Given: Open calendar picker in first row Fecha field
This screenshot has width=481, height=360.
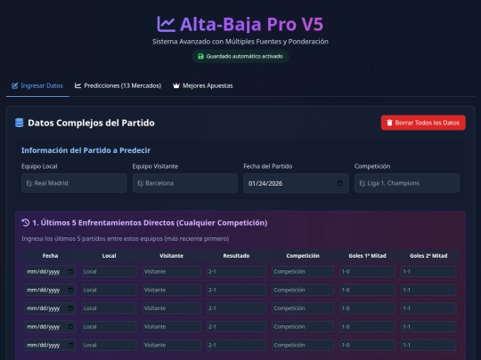Looking at the screenshot, I should point(70,271).
